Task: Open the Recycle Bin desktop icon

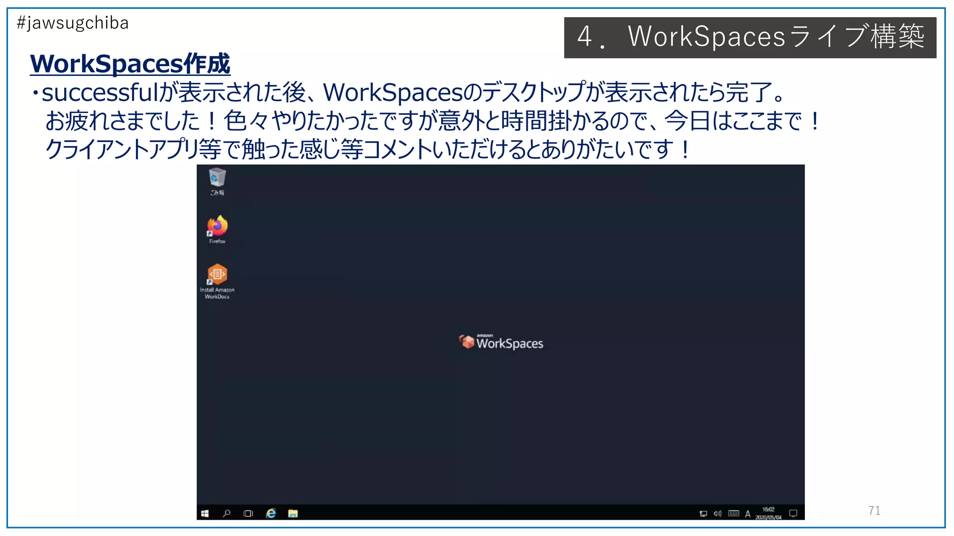Action: click(x=217, y=181)
